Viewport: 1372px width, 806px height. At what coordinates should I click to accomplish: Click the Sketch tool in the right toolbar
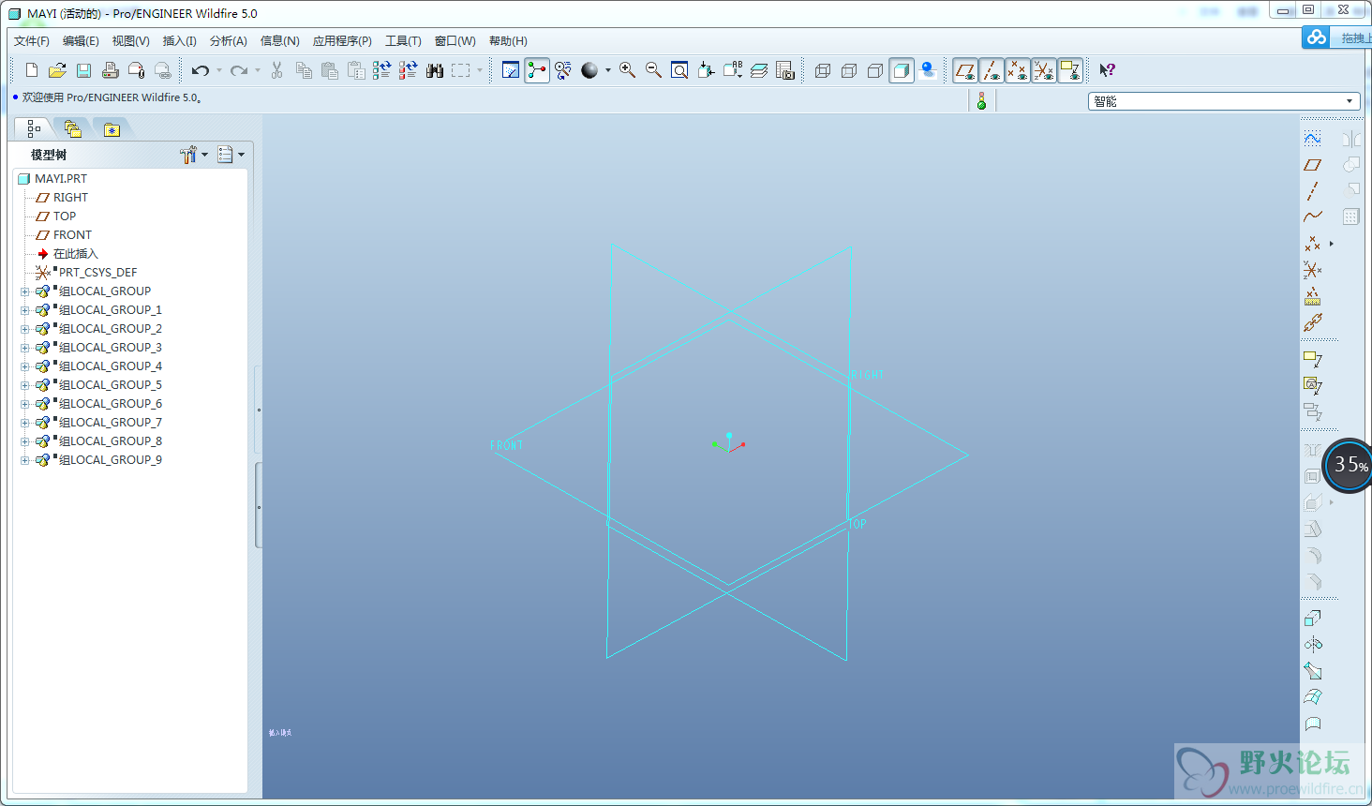1312,139
